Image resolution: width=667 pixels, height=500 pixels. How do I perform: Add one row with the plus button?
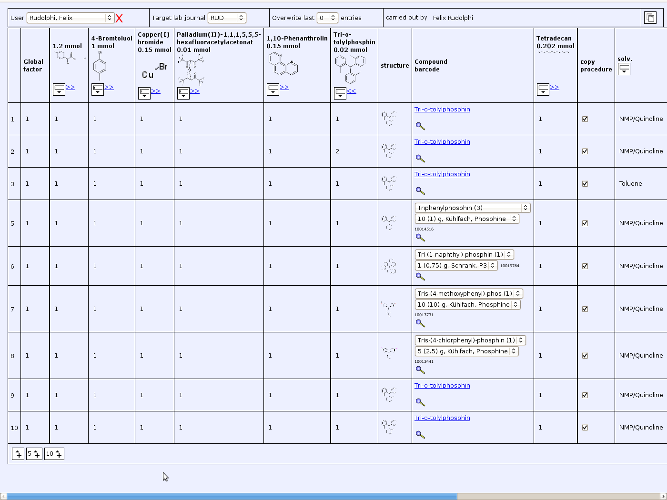point(18,454)
